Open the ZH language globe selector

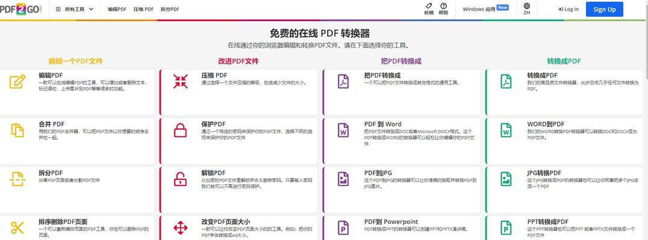(x=527, y=9)
